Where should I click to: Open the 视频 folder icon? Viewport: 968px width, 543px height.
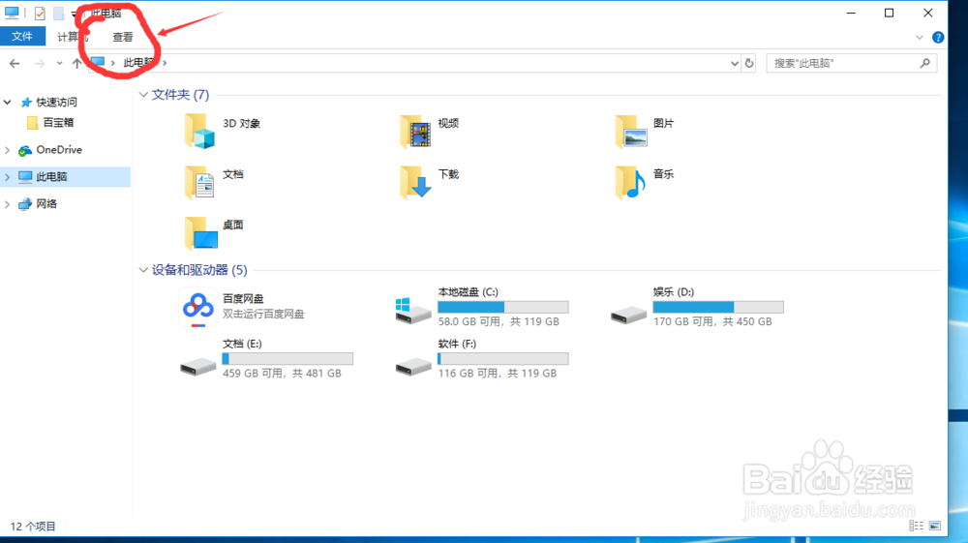point(415,131)
